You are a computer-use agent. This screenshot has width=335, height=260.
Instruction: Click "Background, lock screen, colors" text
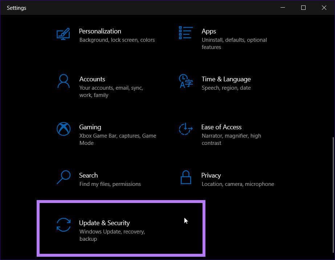tap(117, 40)
